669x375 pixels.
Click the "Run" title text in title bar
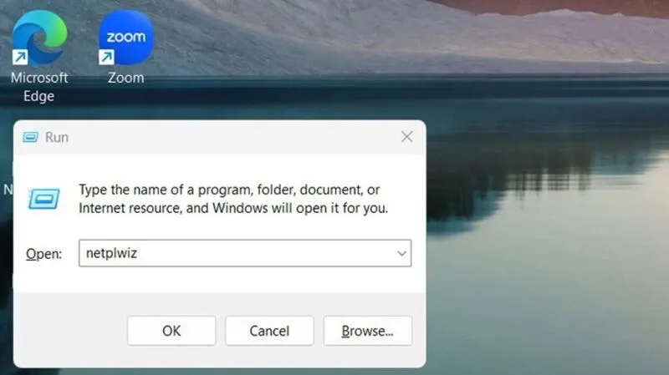click(57, 137)
